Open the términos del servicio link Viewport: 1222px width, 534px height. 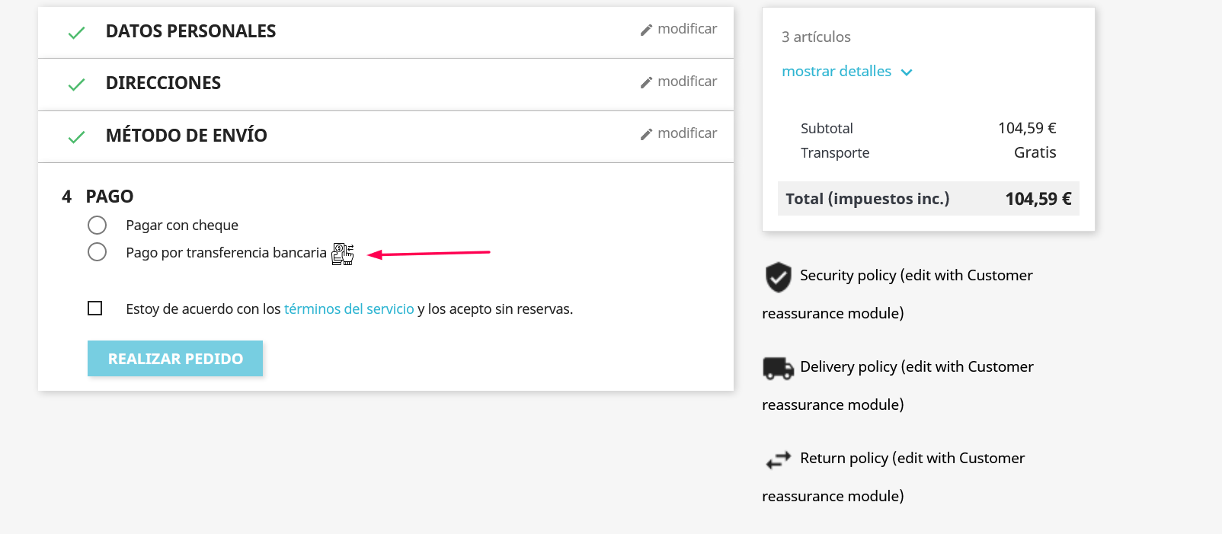pos(349,309)
